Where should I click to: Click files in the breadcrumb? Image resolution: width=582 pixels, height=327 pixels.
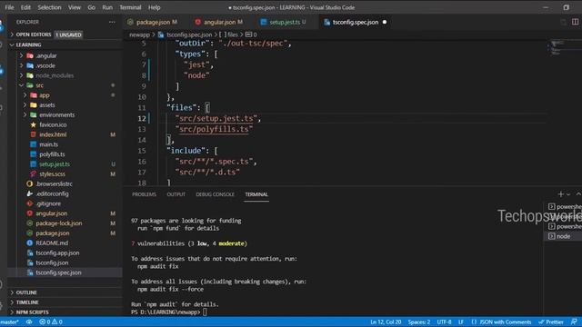(x=233, y=35)
